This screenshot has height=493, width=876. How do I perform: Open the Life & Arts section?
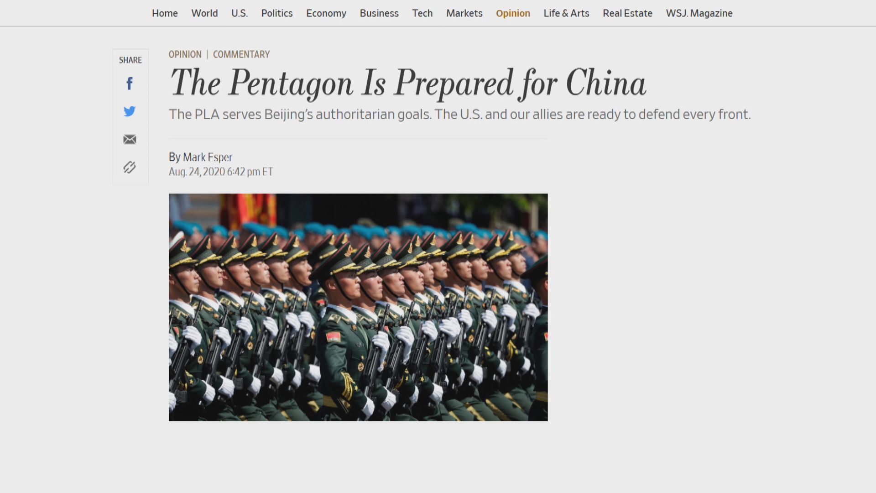click(567, 13)
